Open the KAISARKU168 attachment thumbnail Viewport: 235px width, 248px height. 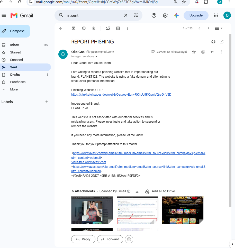(183, 210)
